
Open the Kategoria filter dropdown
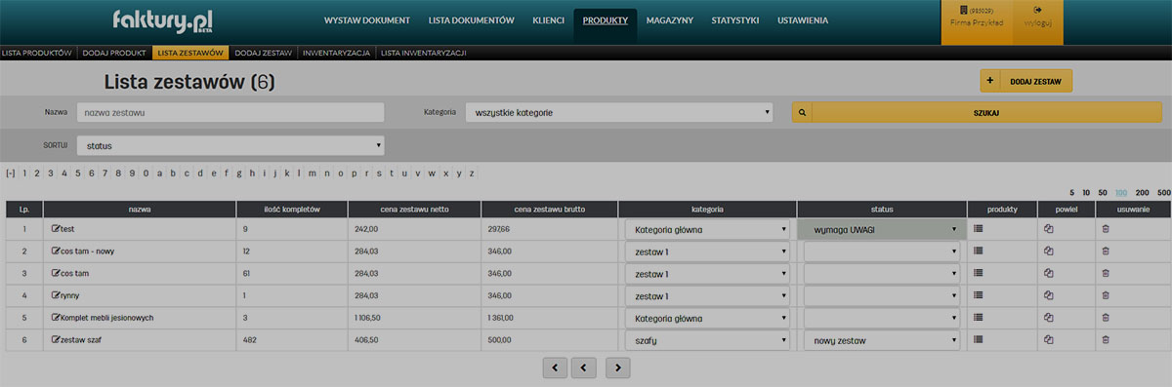tap(619, 112)
